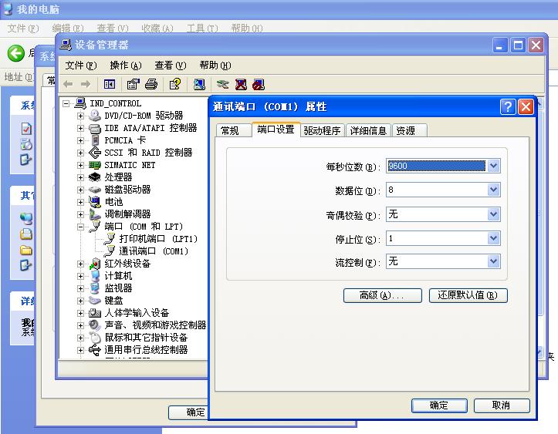Click the Show/Hide console tree icon

coord(110,84)
